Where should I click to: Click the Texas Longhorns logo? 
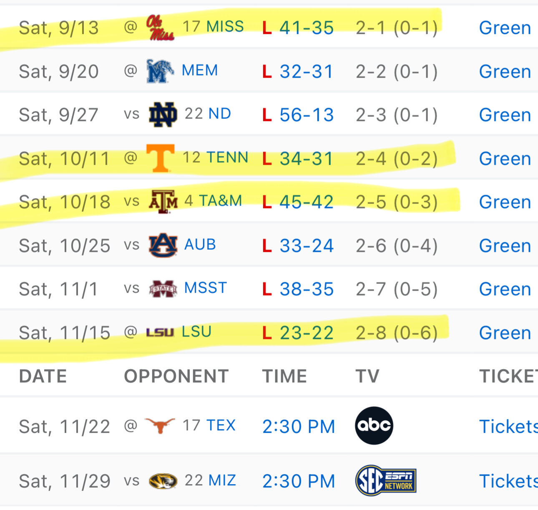[160, 426]
